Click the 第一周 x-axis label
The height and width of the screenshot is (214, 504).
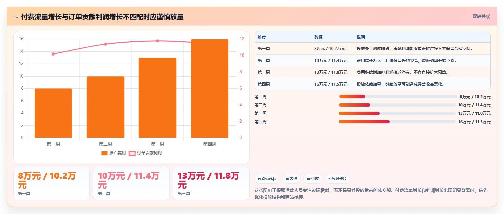53,144
